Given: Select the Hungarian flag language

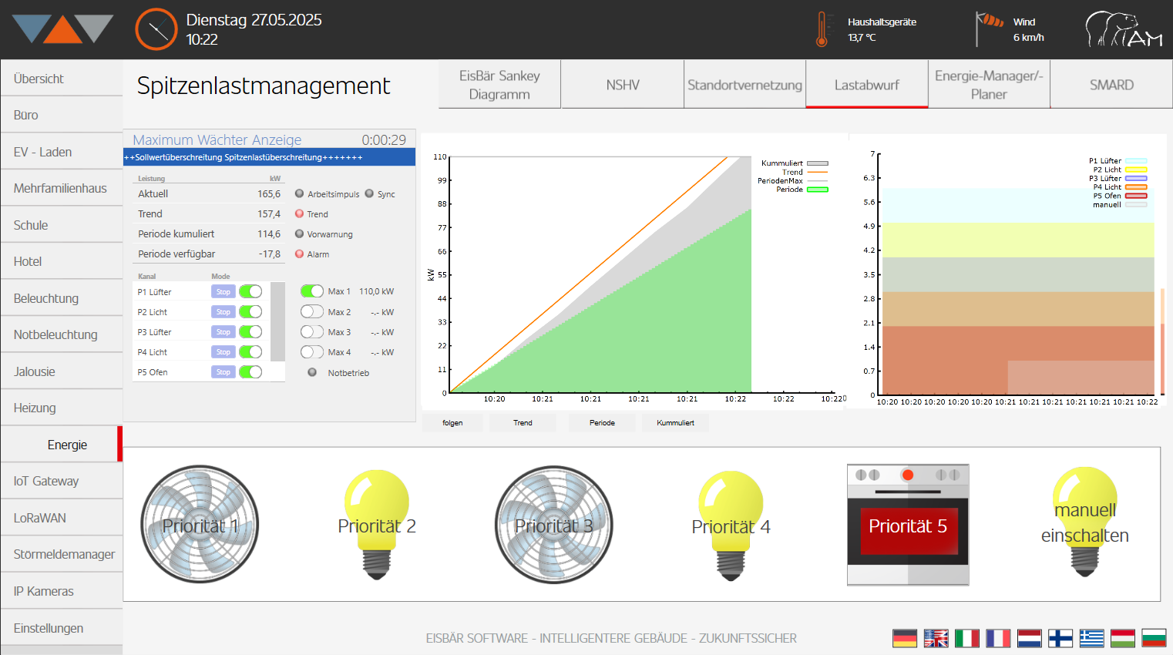Looking at the screenshot, I should (x=1123, y=638).
